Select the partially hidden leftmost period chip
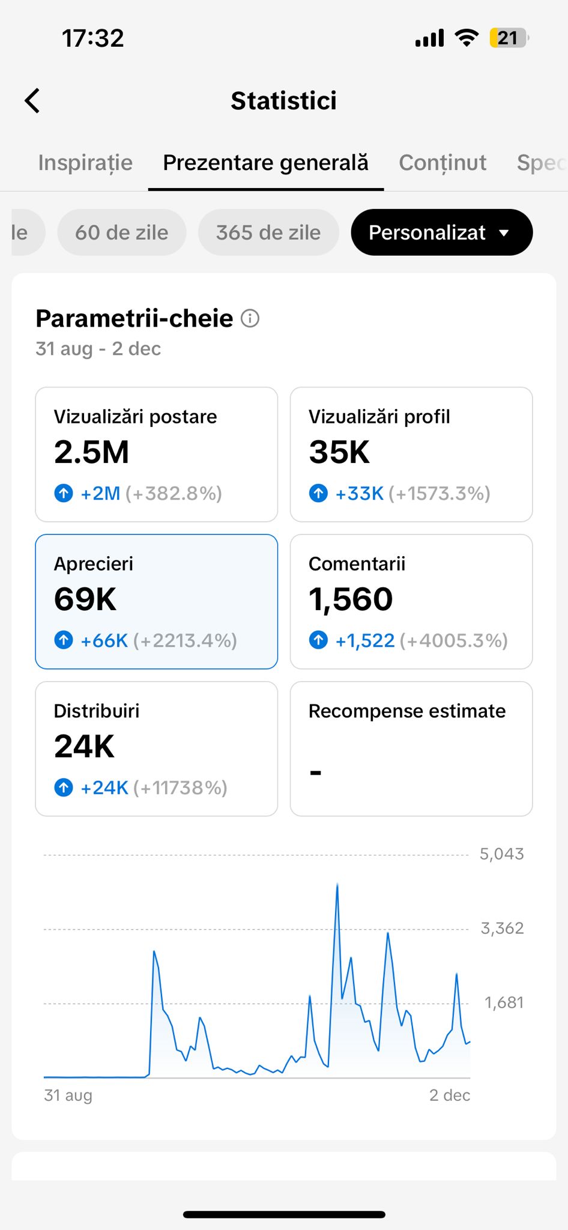Image resolution: width=568 pixels, height=1230 pixels. [23, 232]
